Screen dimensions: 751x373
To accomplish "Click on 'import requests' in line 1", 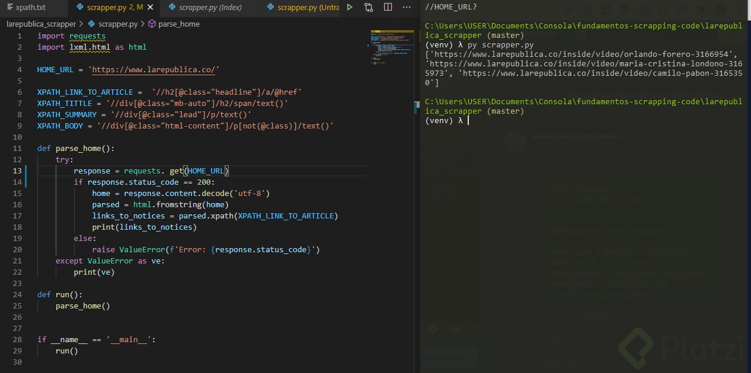I will coord(72,36).
